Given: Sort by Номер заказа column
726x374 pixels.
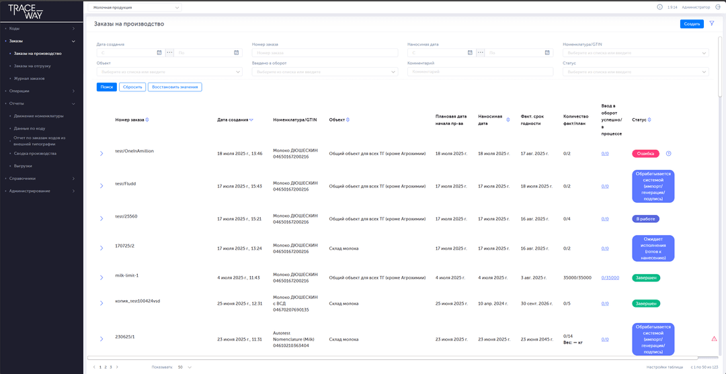Looking at the screenshot, I should pos(147,120).
